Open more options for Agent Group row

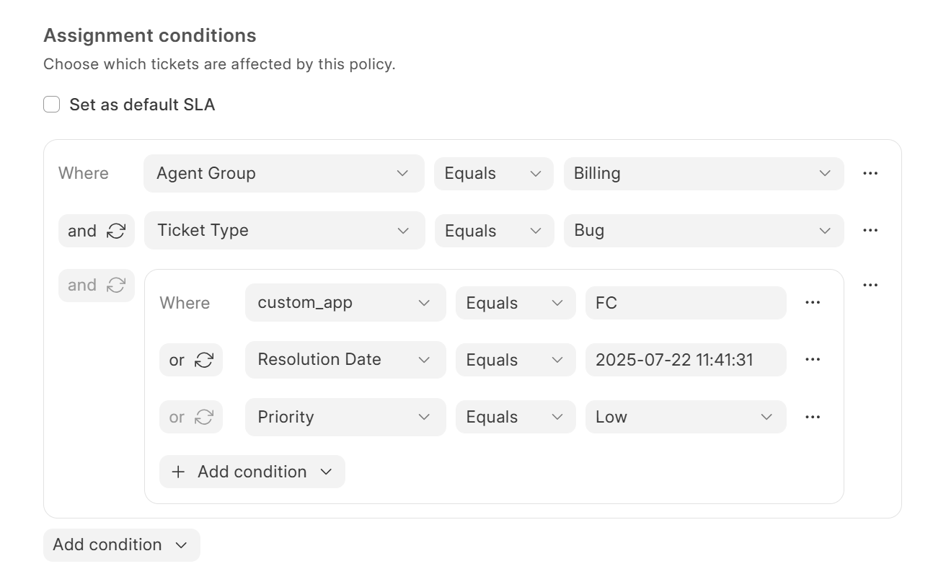coord(870,174)
